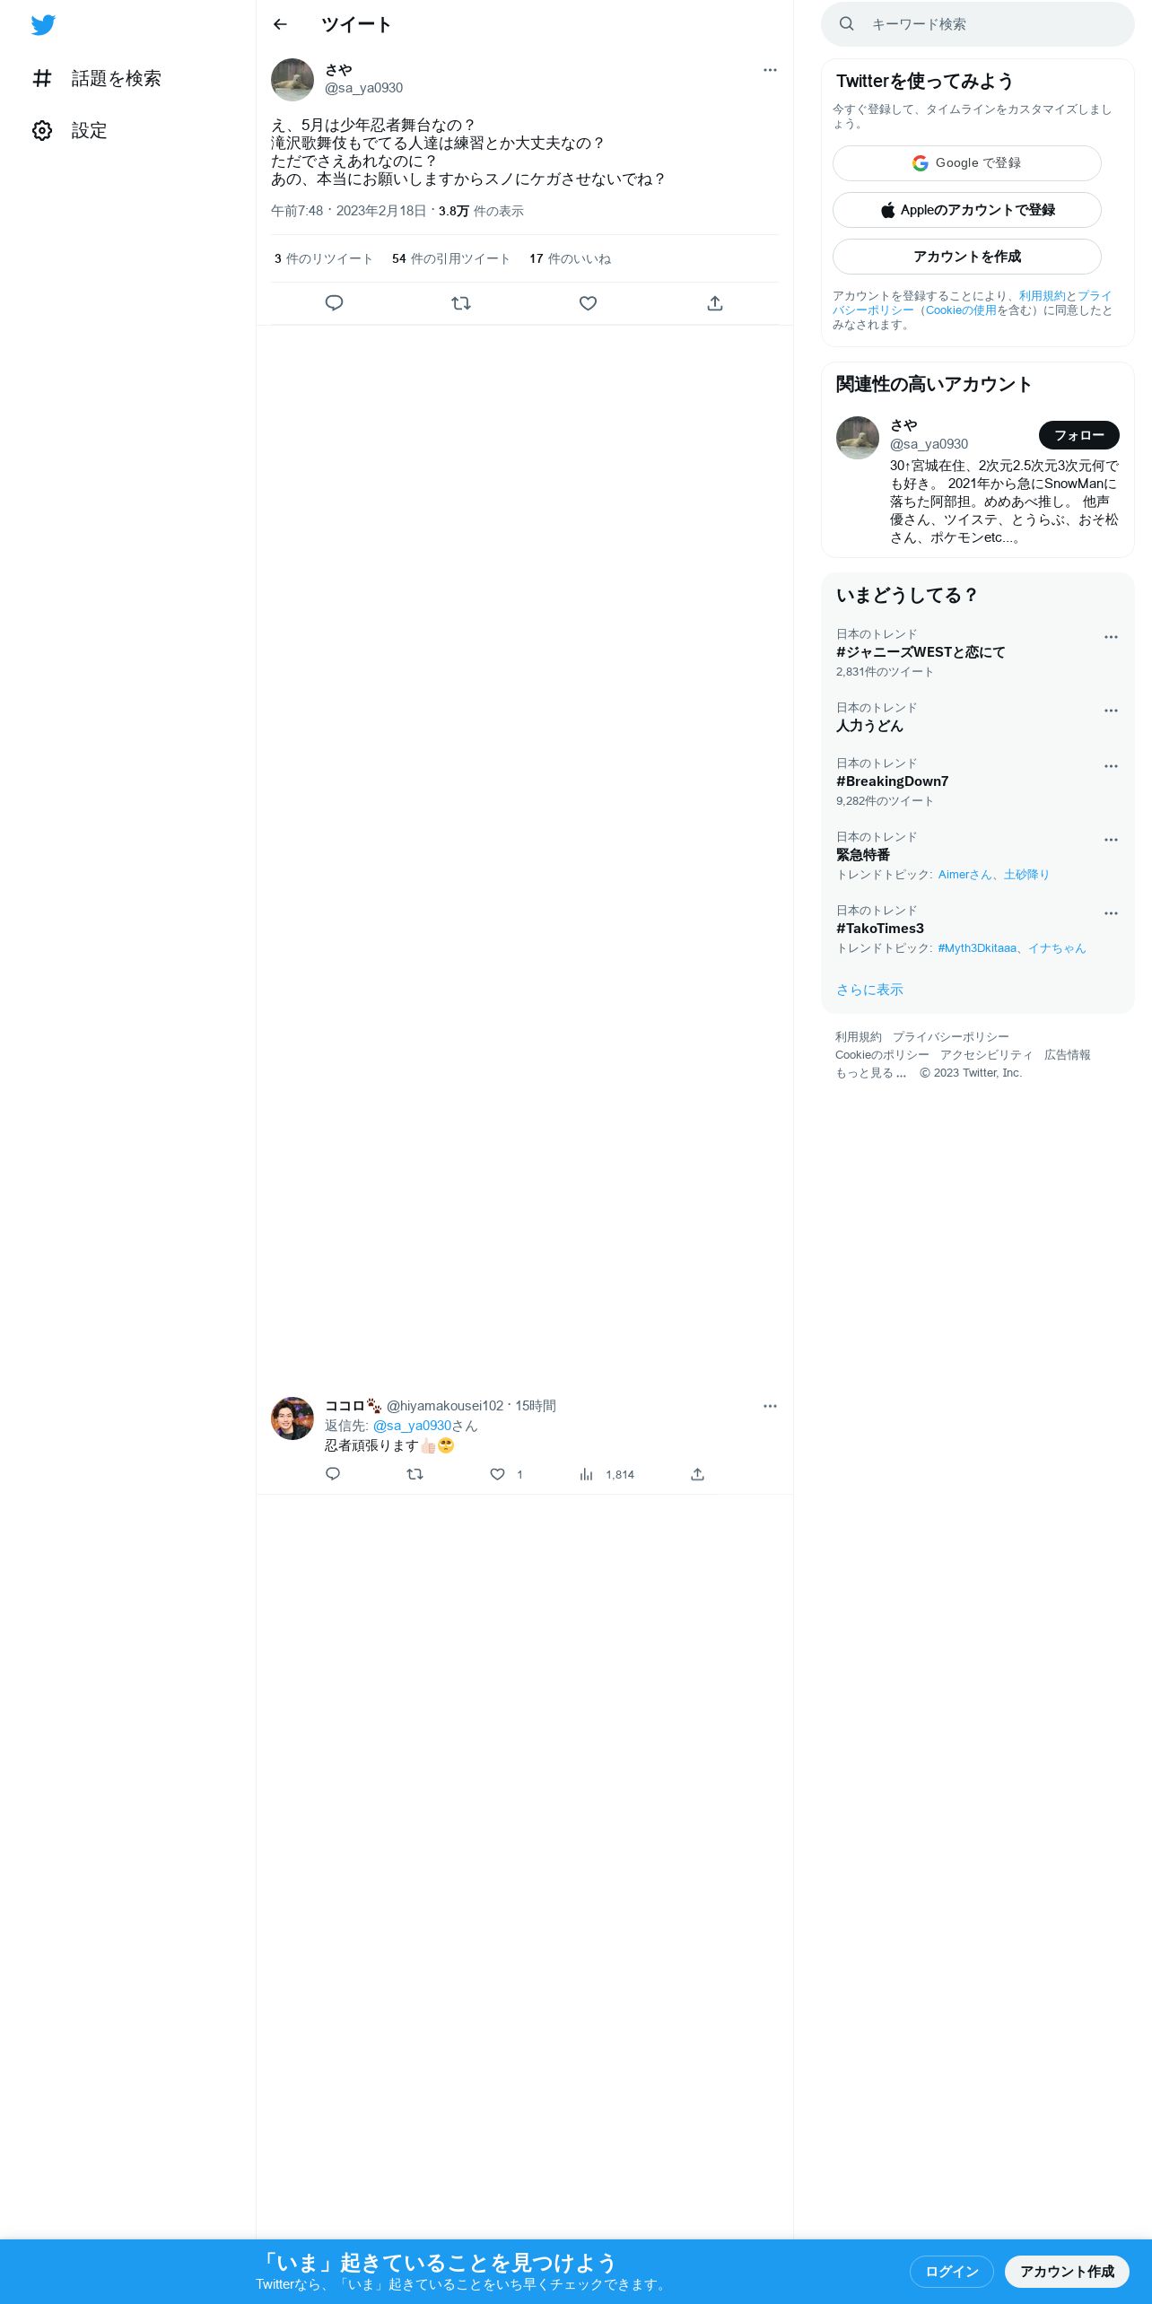Share the main tweet via share icon
The height and width of the screenshot is (2304, 1152).
(715, 303)
